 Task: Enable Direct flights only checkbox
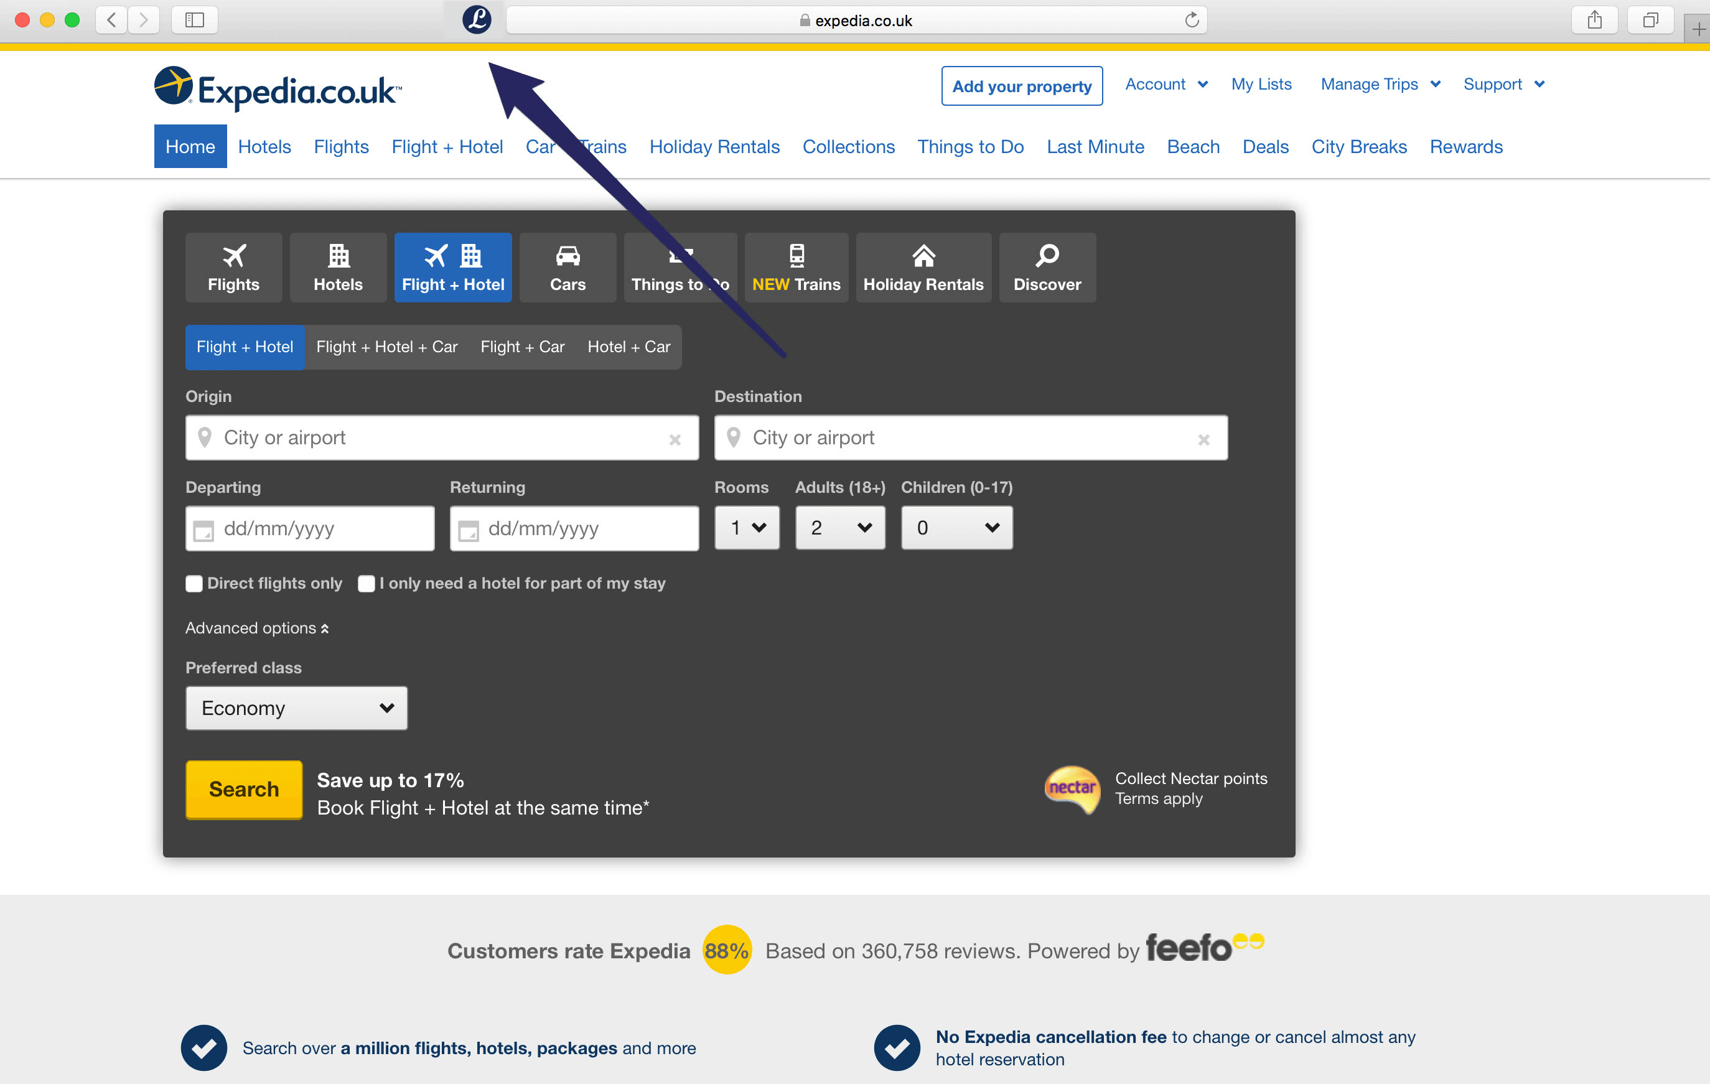194,584
